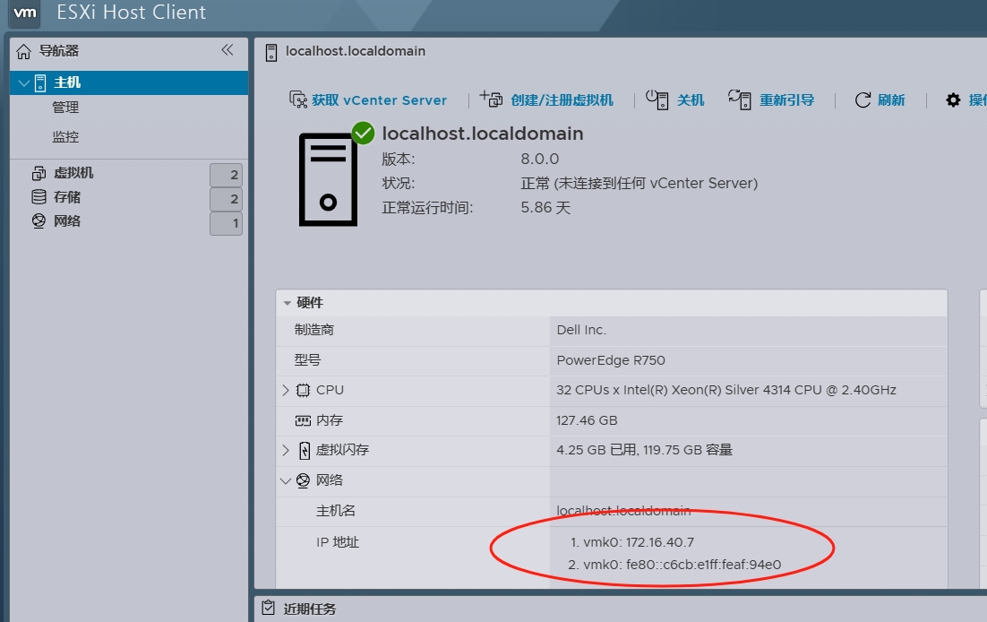This screenshot has height=622, width=987.
Task: Click 关机 toolbar button
Action: point(691,100)
